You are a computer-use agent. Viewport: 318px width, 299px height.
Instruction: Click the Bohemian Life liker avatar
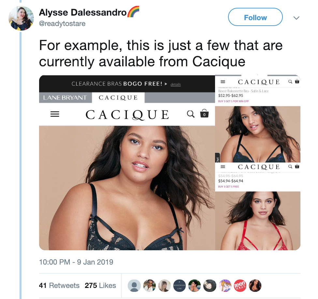(180, 286)
